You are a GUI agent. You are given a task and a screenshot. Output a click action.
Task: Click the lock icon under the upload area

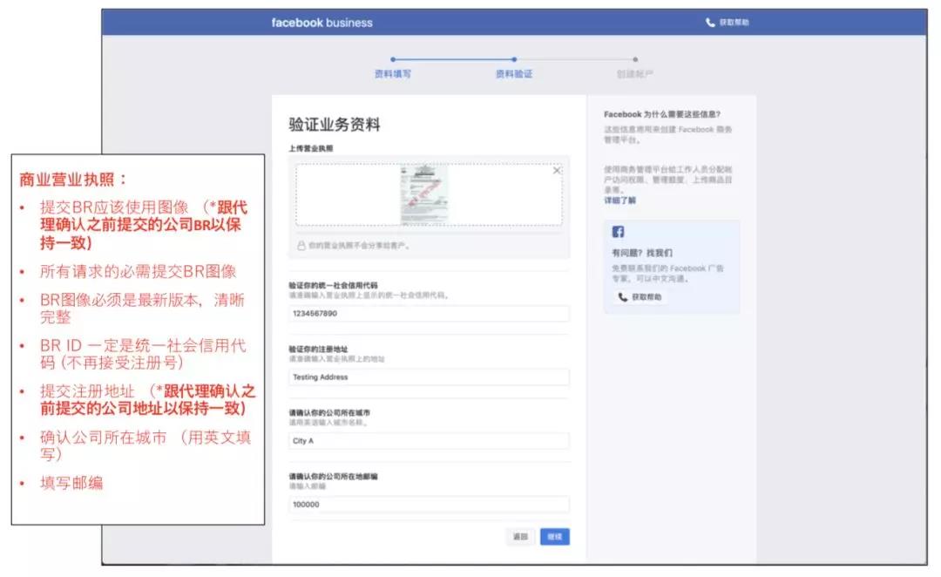[x=301, y=246]
